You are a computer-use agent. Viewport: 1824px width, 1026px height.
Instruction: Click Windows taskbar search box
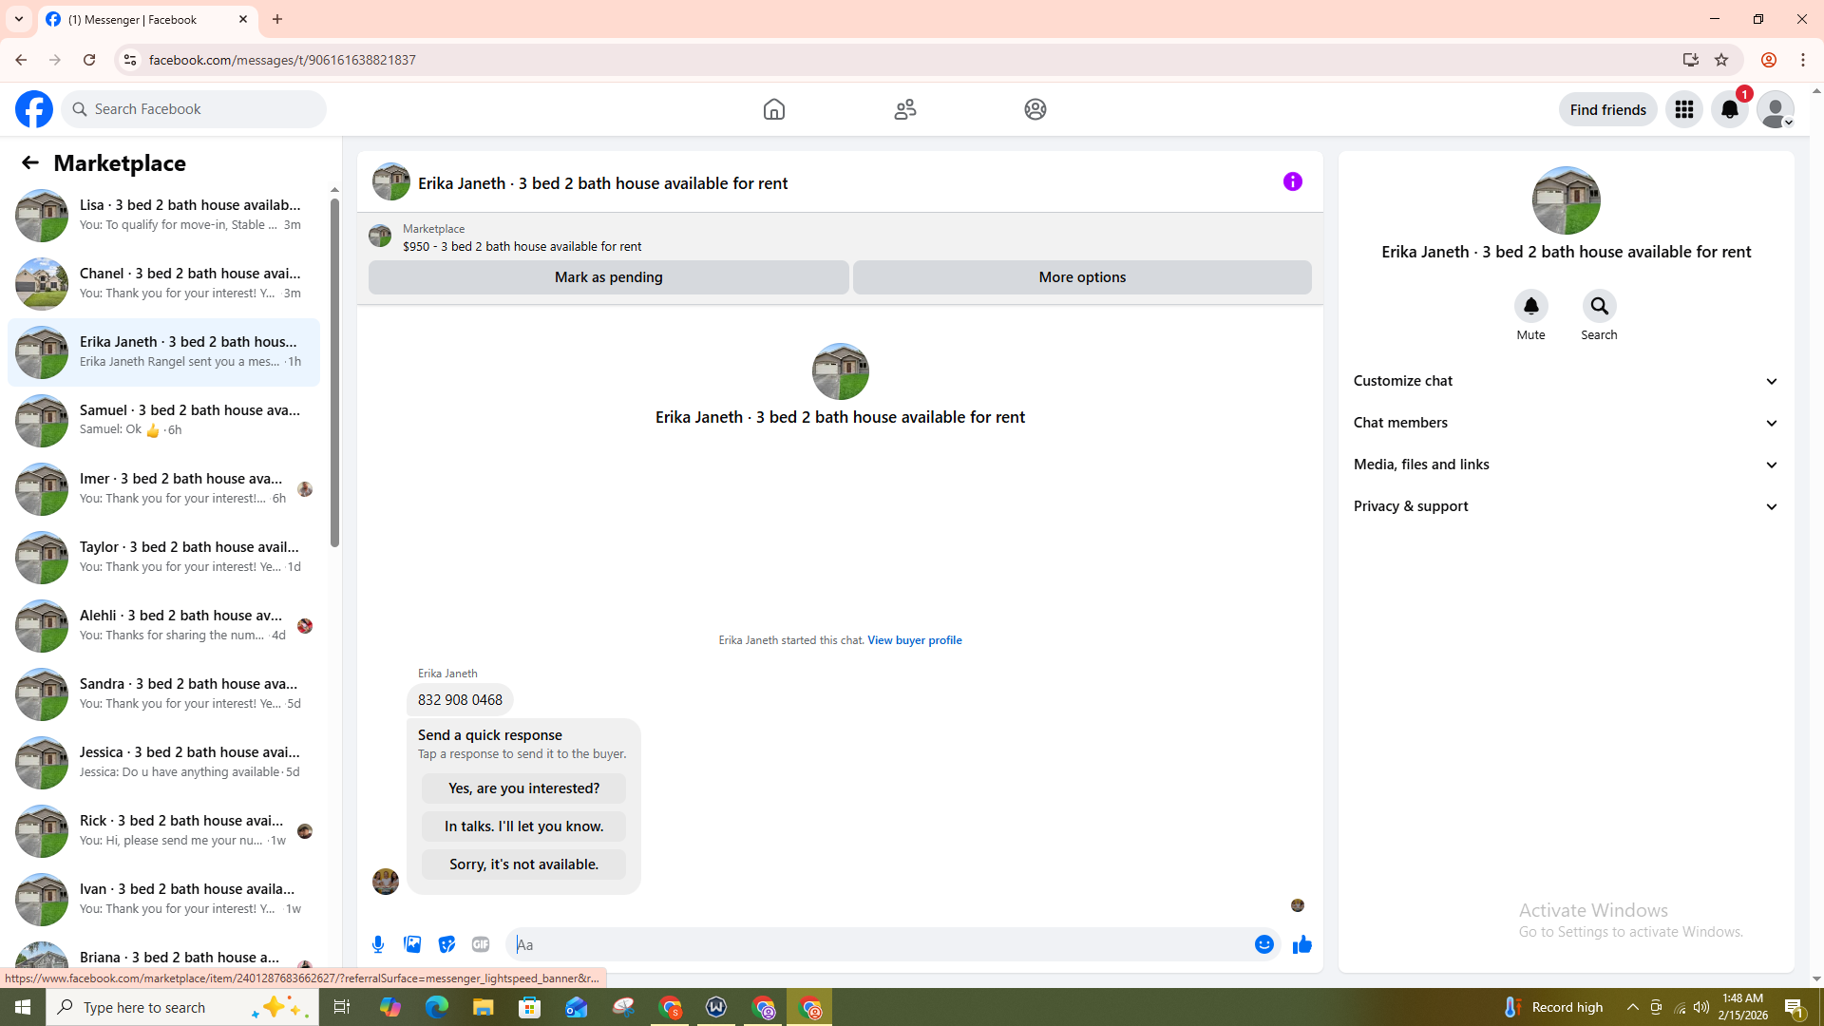[180, 1007]
